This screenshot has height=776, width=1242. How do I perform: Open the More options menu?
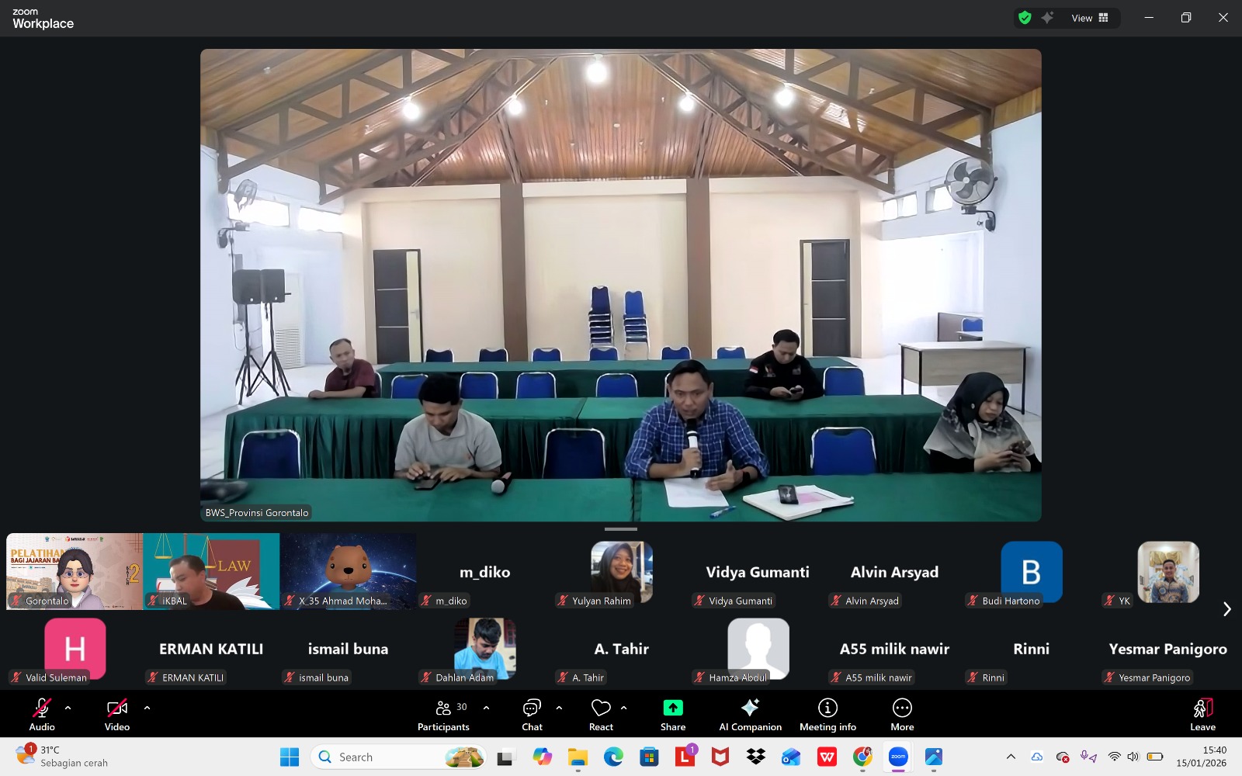click(x=902, y=715)
